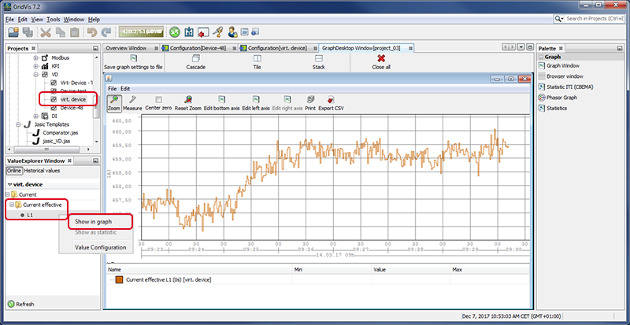Print the current graph
630x325 pixels.
pos(310,103)
